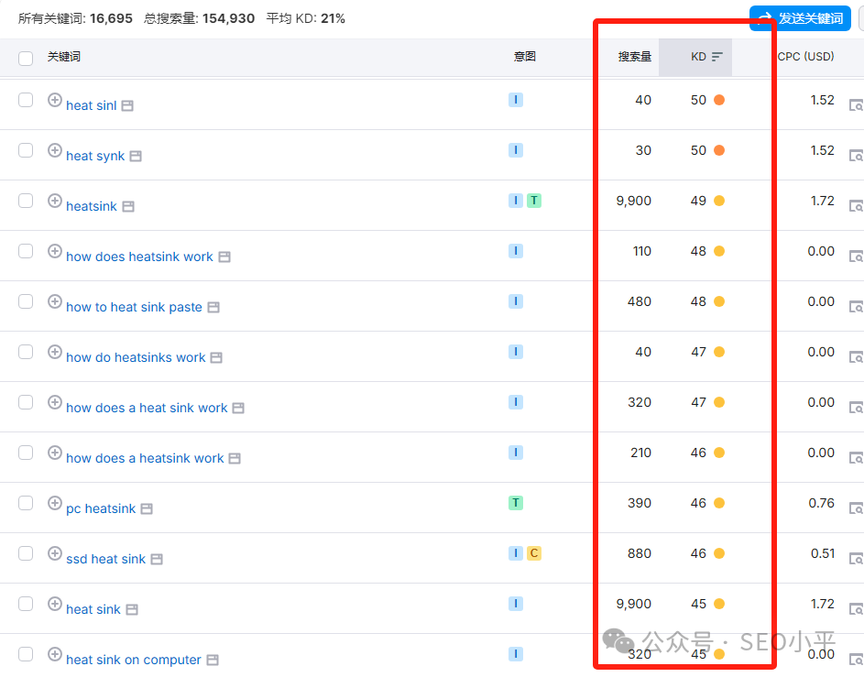Check 'how does heatsink work' row checkbox

pos(26,251)
